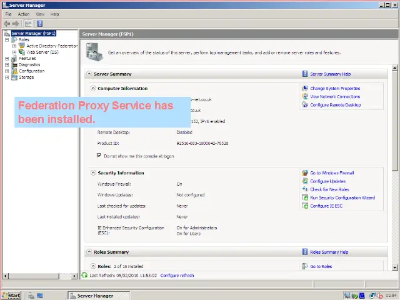Image resolution: width=400 pixels, height=300 pixels.
Task: Select the Features label in the tree
Action: click(27, 58)
